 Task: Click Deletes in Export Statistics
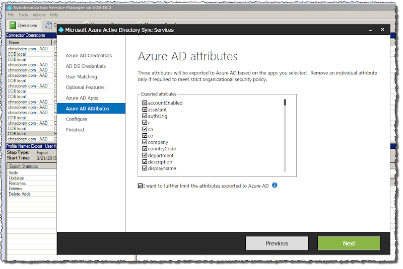click(16, 189)
